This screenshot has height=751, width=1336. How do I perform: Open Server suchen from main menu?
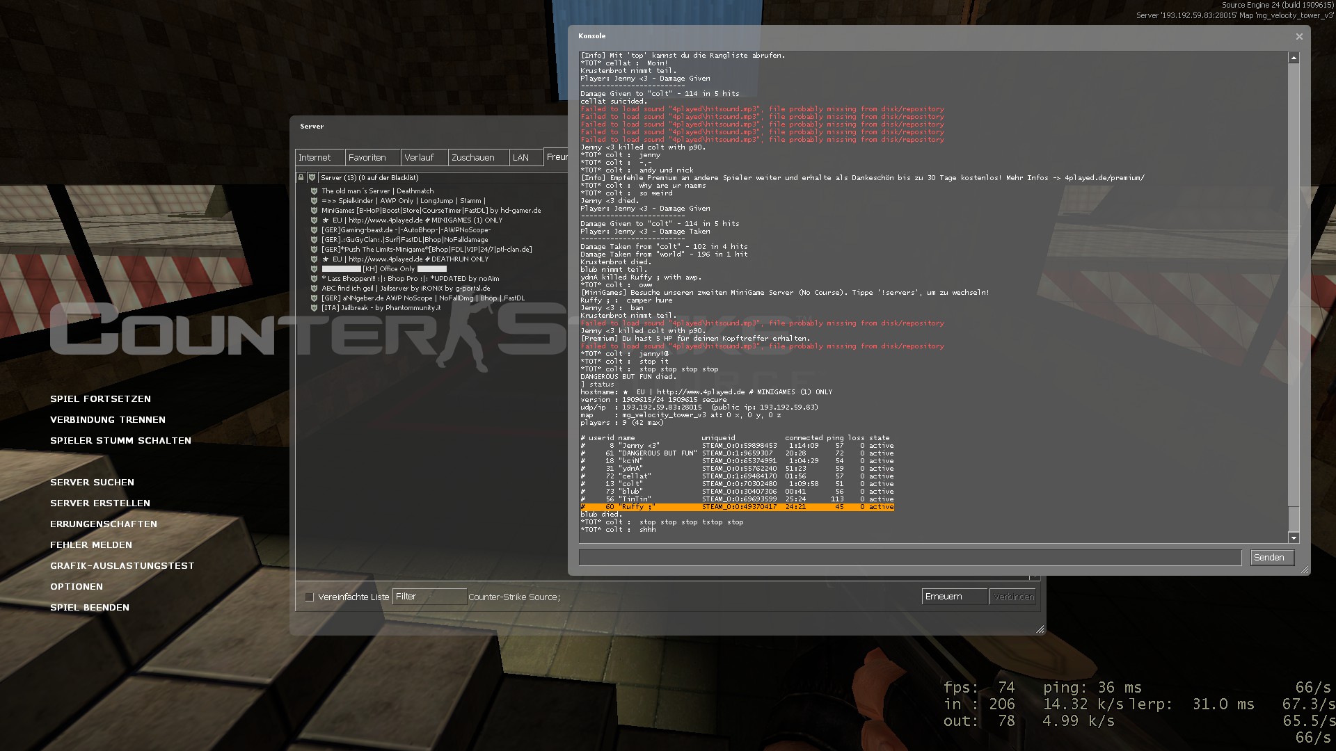point(92,483)
